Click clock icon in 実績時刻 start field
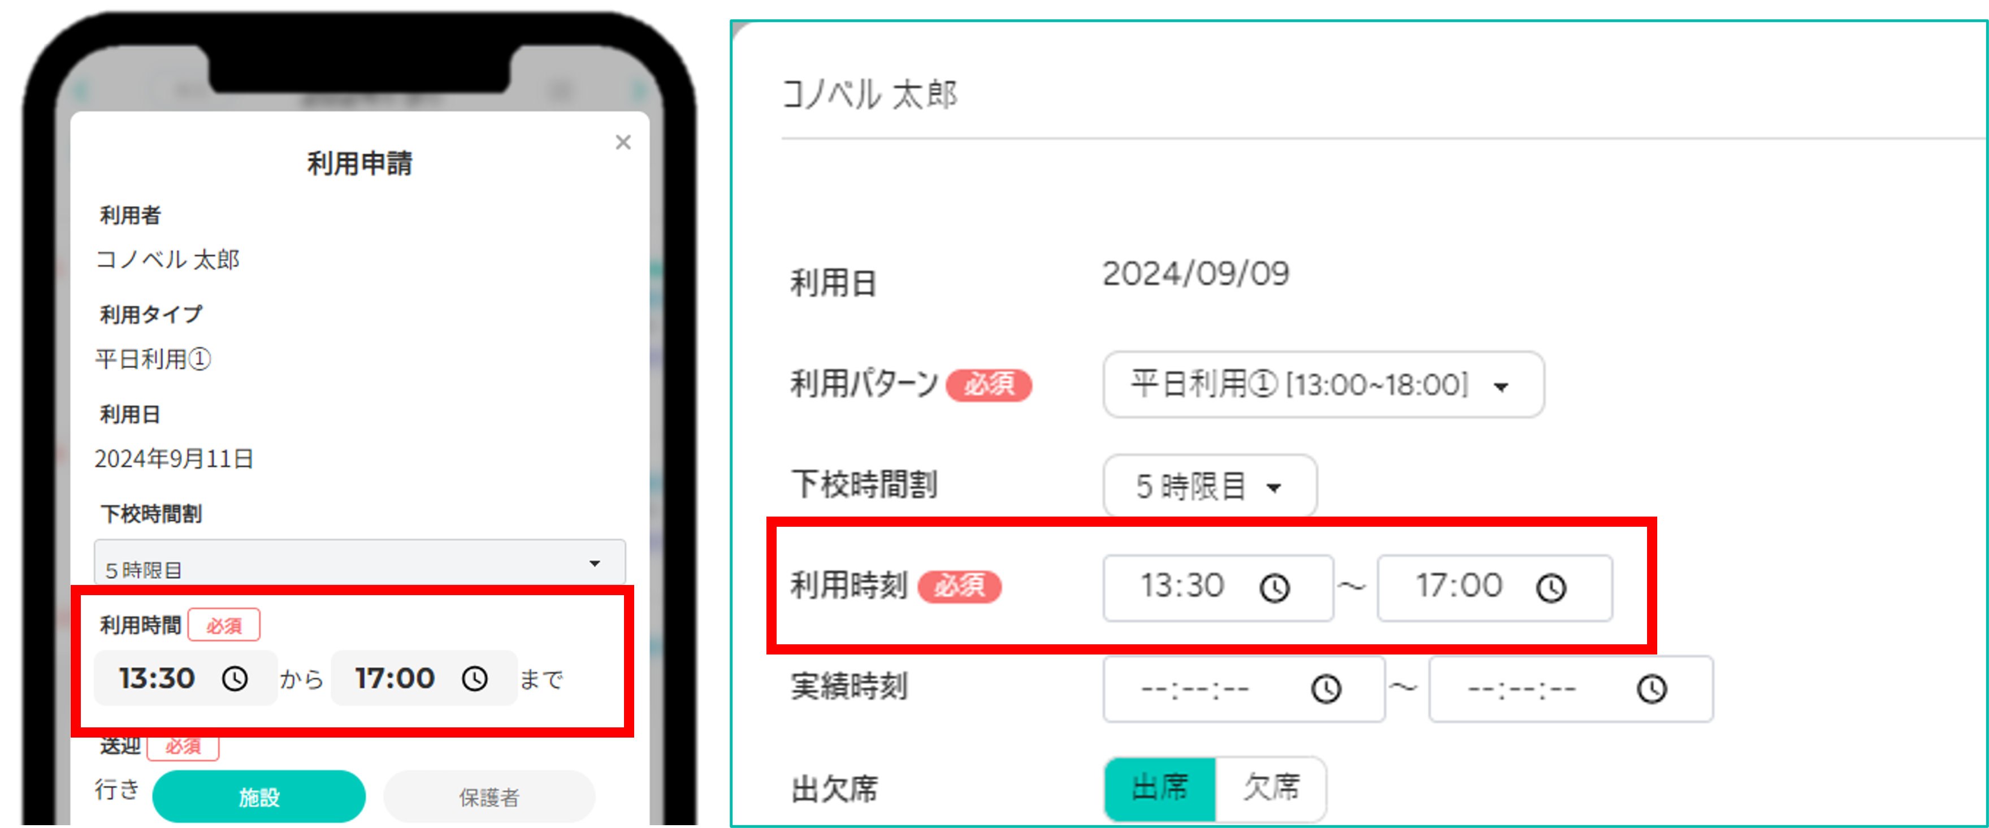 click(1327, 688)
